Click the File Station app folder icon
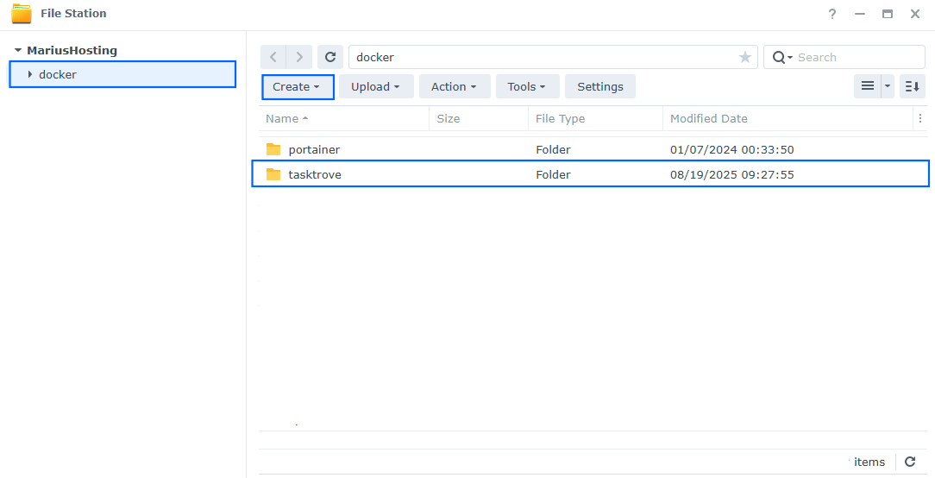The height and width of the screenshot is (478, 935). coord(22,13)
